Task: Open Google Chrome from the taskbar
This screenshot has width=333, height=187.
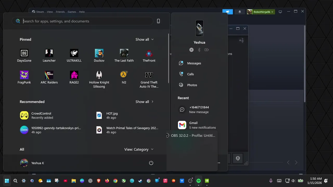Action: click(115, 181)
